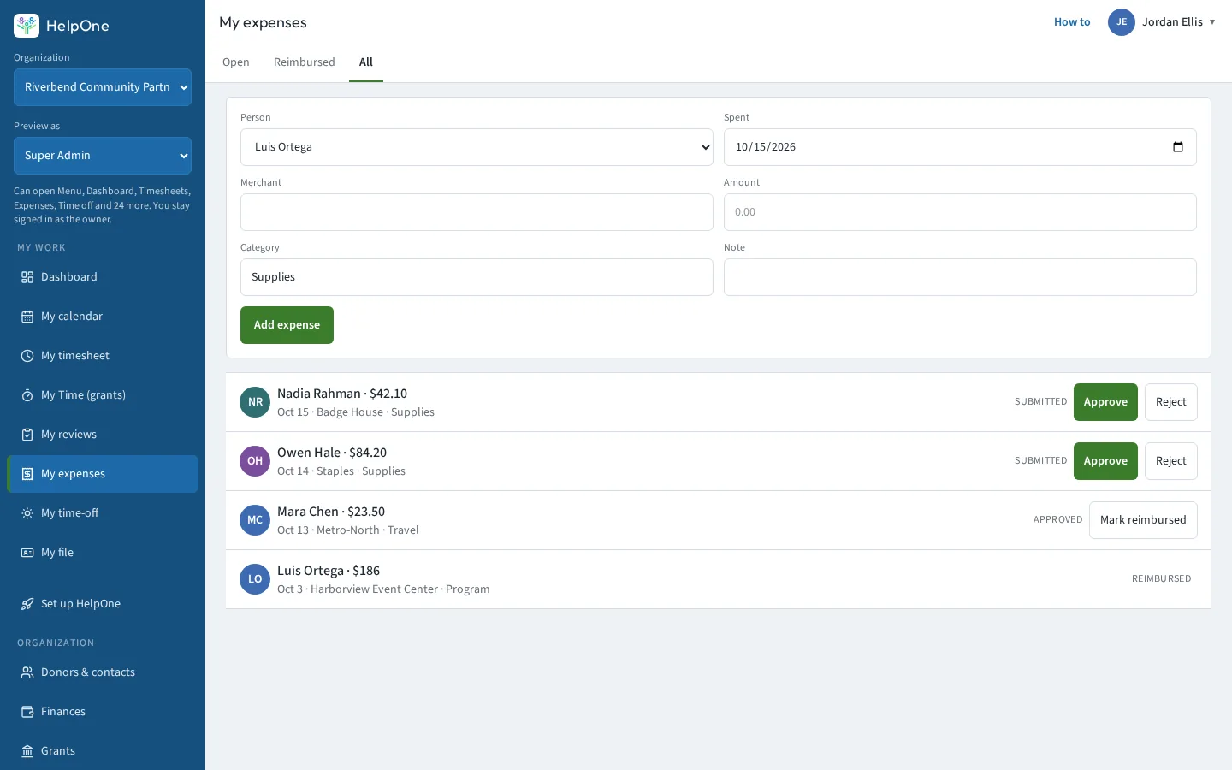The image size is (1232, 770).
Task: Click the My expenses receipt icon
Action: (x=27, y=474)
